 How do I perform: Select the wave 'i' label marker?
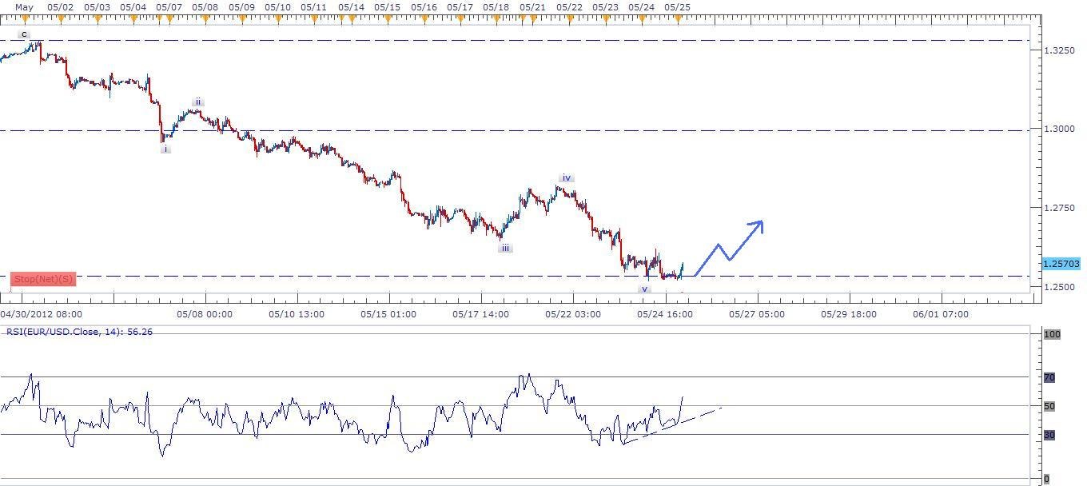click(x=165, y=149)
